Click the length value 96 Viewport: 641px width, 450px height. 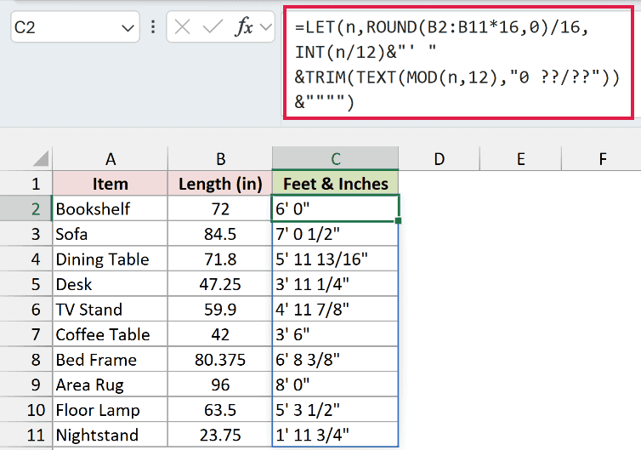(220, 384)
